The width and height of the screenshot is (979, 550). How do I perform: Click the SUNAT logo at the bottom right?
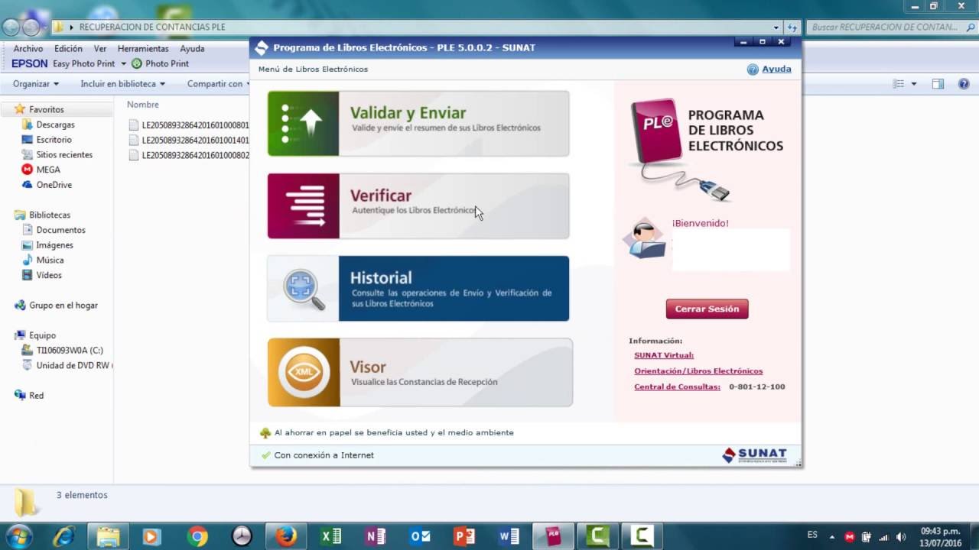point(754,455)
